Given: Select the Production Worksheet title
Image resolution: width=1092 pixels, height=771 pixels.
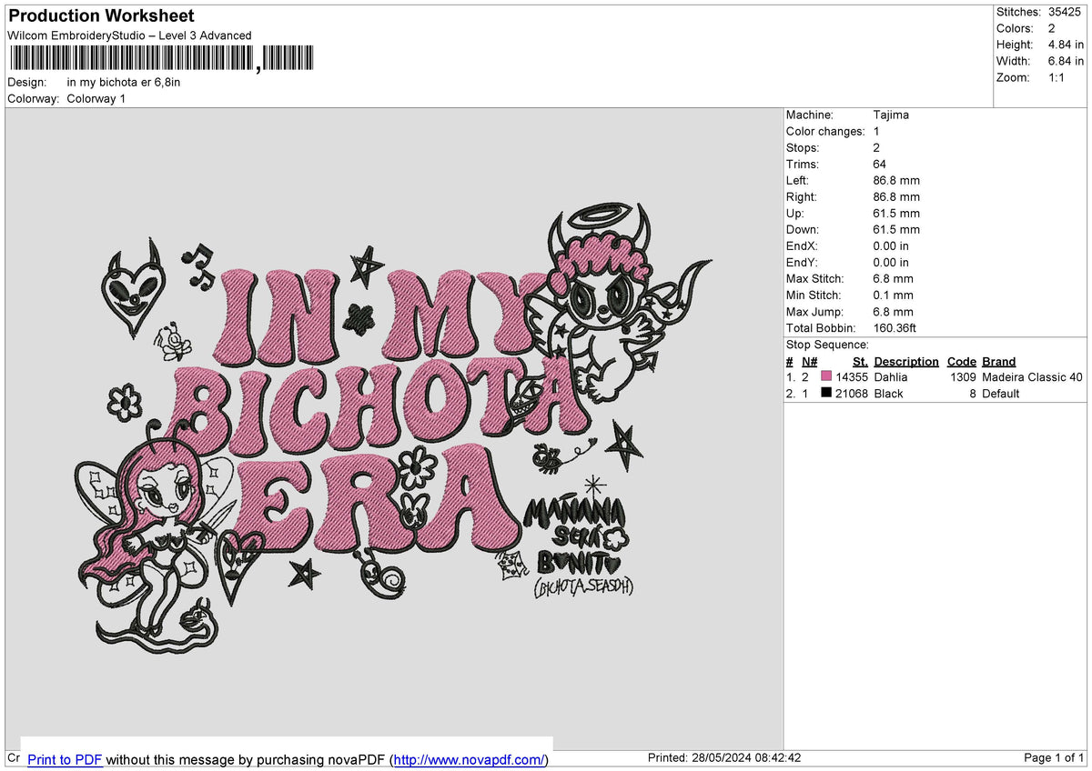Looking at the screenshot, I should click(101, 16).
